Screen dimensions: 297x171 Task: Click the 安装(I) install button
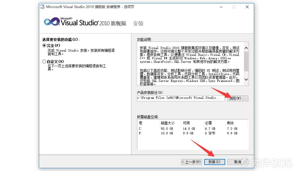click(215, 162)
